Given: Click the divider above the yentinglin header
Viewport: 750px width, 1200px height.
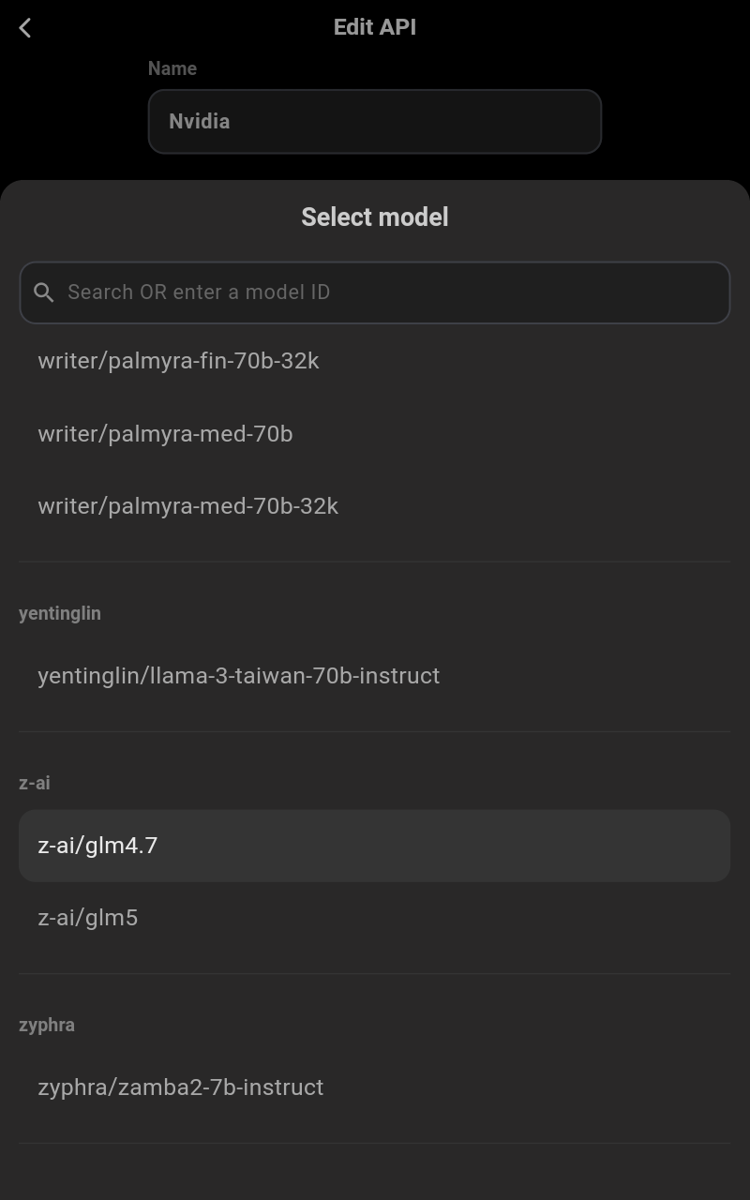Looking at the screenshot, I should [374, 562].
